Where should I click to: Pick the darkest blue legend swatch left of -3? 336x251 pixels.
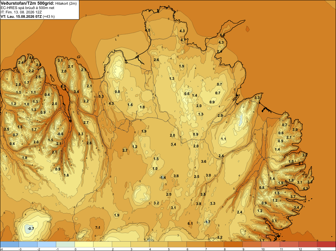(9, 244)
